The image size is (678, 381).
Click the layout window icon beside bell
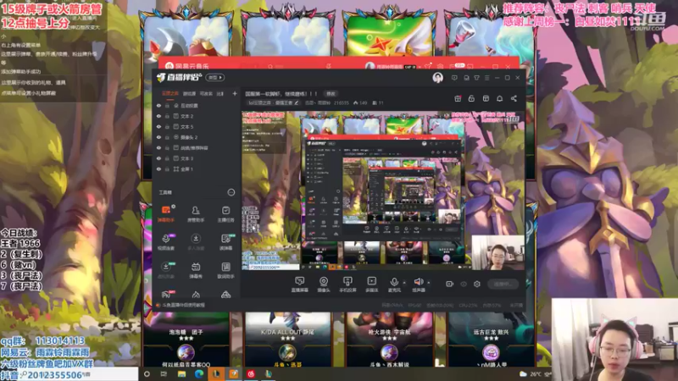pyautogui.click(x=486, y=98)
